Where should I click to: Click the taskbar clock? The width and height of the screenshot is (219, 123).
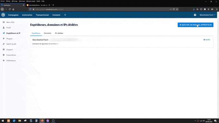(x=209, y=121)
